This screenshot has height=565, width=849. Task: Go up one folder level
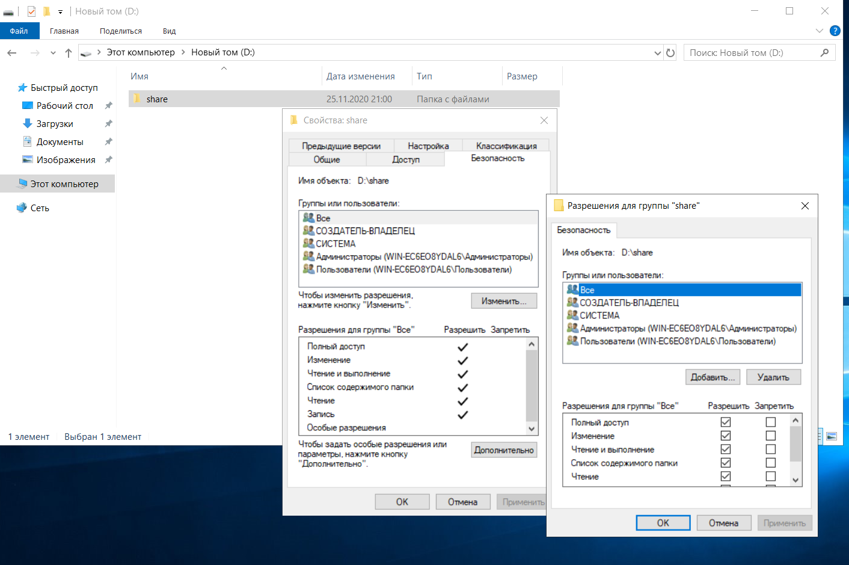[69, 53]
